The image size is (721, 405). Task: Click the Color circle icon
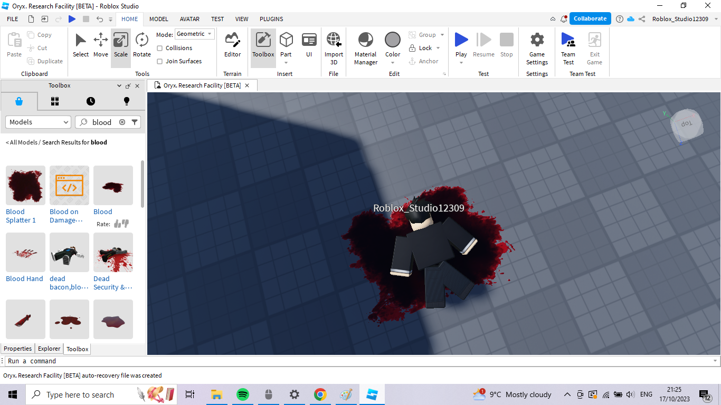click(393, 40)
